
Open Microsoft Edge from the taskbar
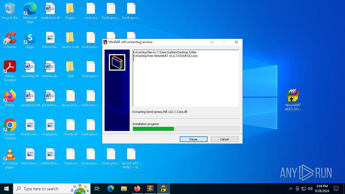(x=111, y=189)
